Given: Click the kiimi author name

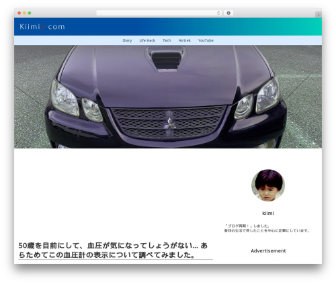Looking at the screenshot, I should (x=268, y=213).
